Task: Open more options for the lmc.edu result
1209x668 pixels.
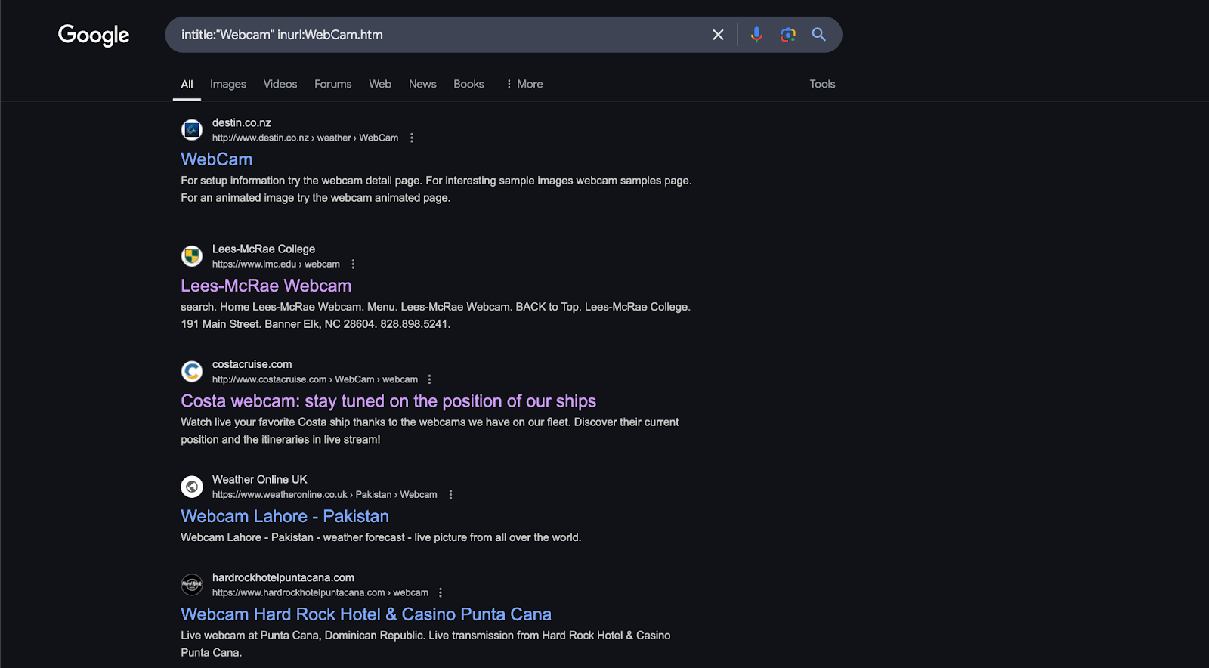Action: tap(353, 264)
